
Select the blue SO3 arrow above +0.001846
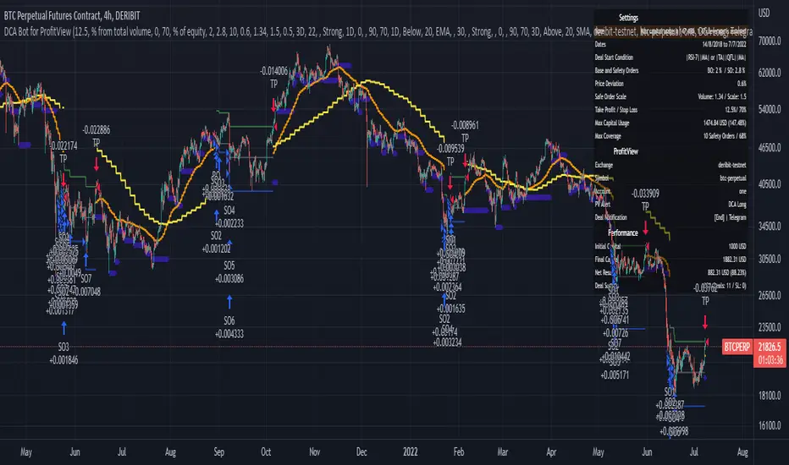pos(63,326)
